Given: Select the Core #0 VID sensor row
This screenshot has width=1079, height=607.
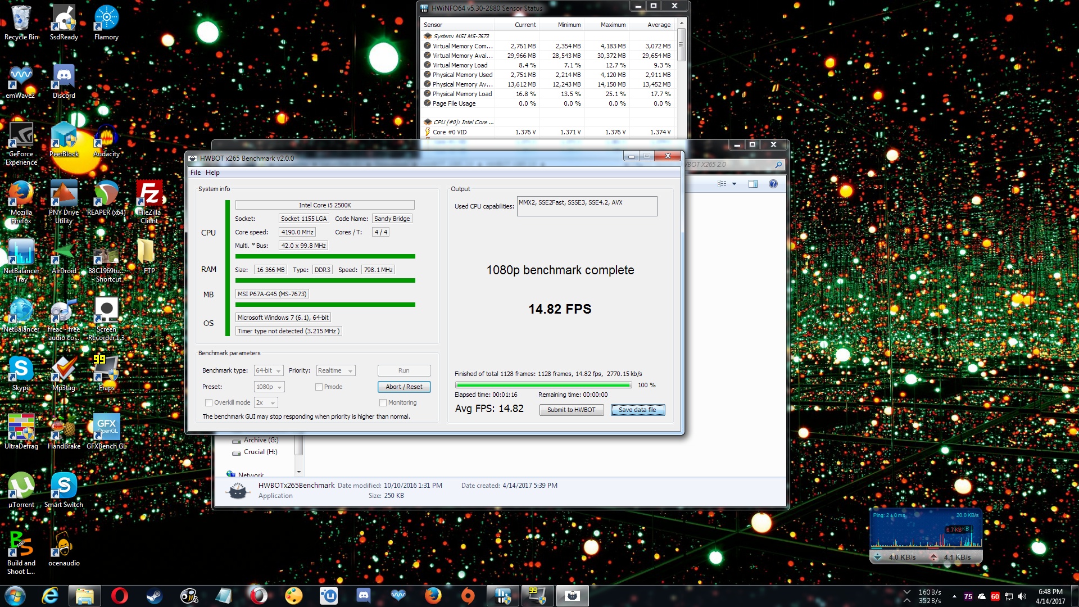Looking at the screenshot, I should (548, 132).
